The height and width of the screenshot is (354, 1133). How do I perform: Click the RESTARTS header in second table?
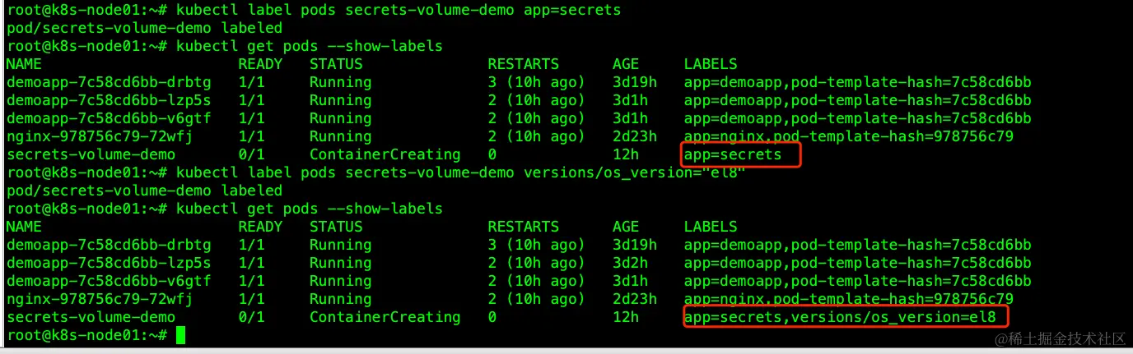[523, 227]
